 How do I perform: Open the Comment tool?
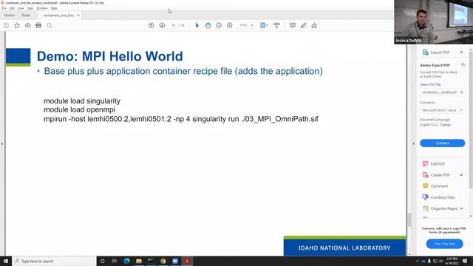pos(439,186)
